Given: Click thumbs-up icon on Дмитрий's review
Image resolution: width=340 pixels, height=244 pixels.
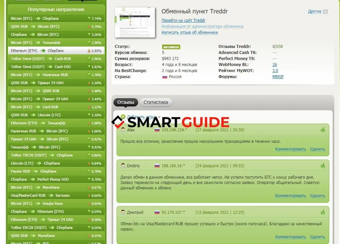Looking at the screenshot, I should [323, 212].
